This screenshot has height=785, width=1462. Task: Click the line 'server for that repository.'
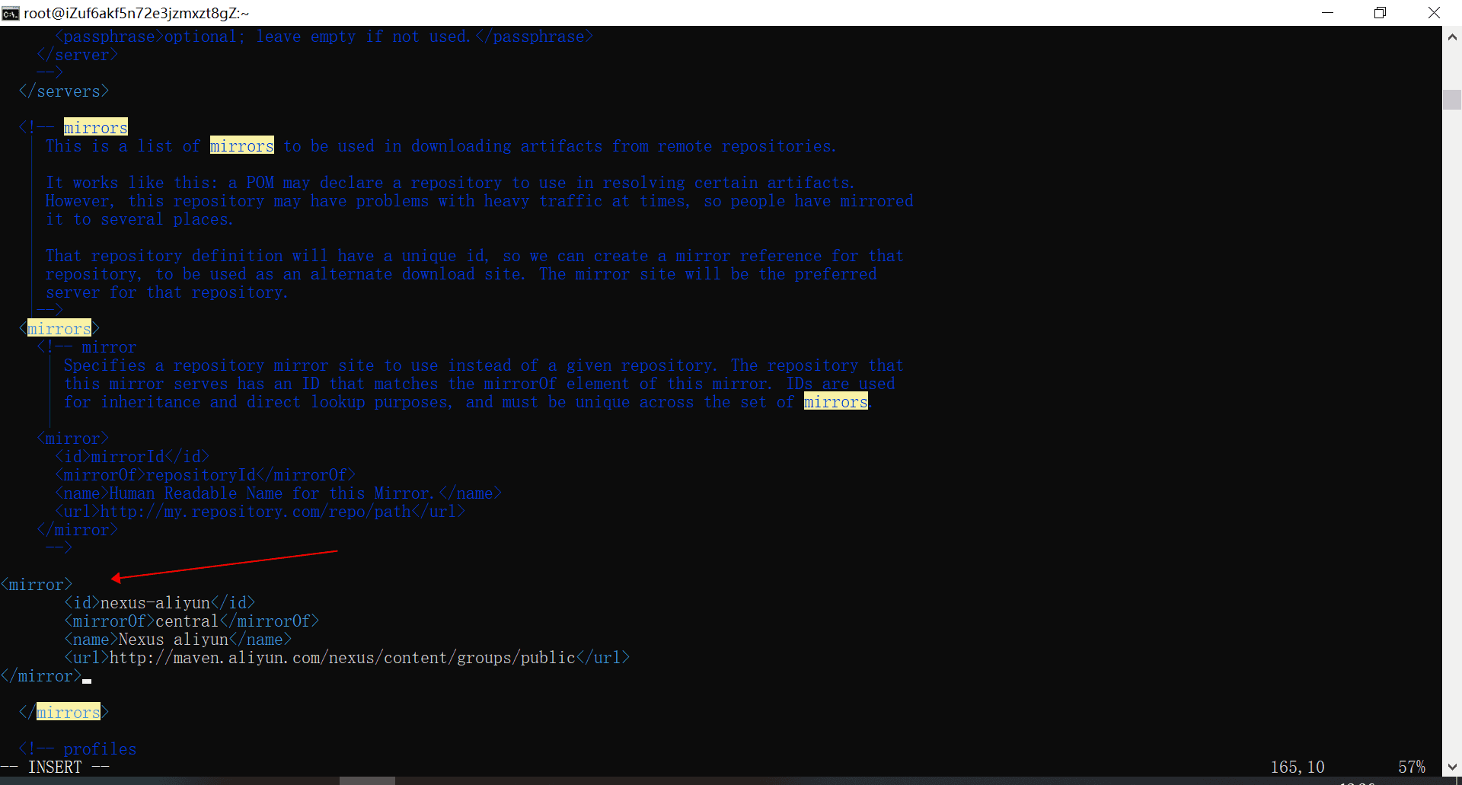[x=167, y=292]
